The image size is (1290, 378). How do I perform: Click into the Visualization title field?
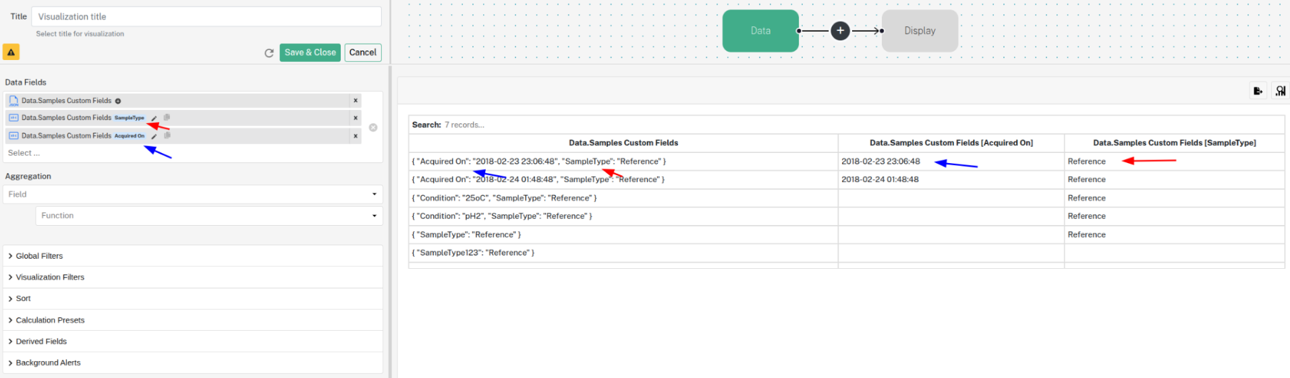[x=206, y=17]
